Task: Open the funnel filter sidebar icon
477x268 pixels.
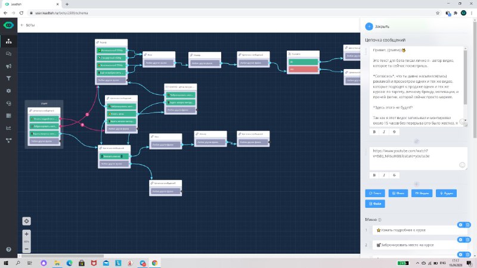Action: (x=8, y=79)
